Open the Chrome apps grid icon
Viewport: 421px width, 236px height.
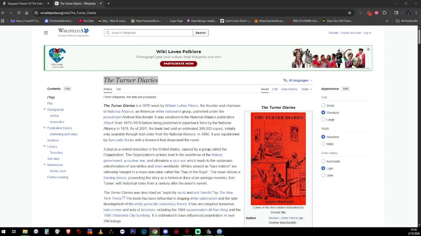(3, 21)
